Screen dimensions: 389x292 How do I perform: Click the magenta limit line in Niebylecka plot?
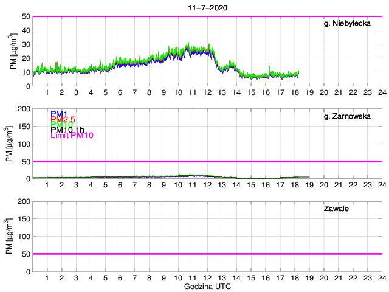[207, 16]
